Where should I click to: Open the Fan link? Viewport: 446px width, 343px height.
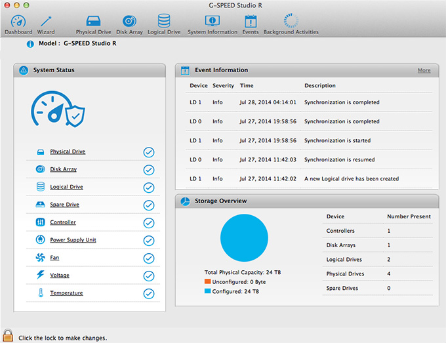coord(54,257)
